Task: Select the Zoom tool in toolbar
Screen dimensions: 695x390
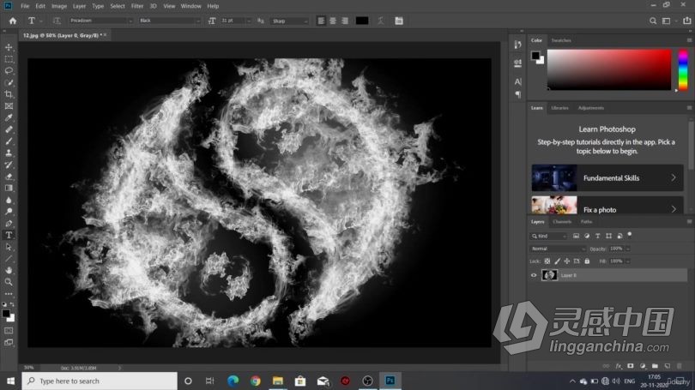Action: click(x=9, y=281)
